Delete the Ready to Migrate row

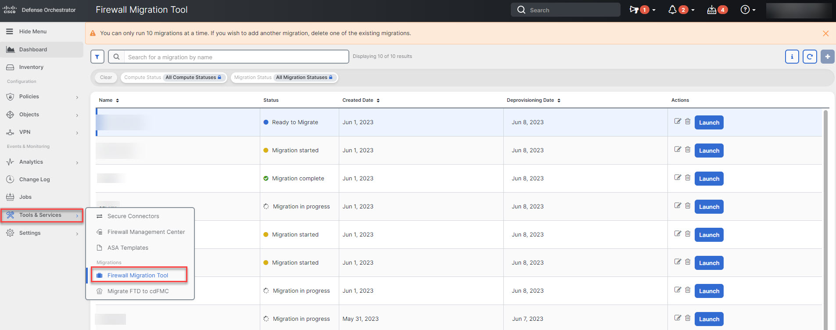tap(688, 122)
